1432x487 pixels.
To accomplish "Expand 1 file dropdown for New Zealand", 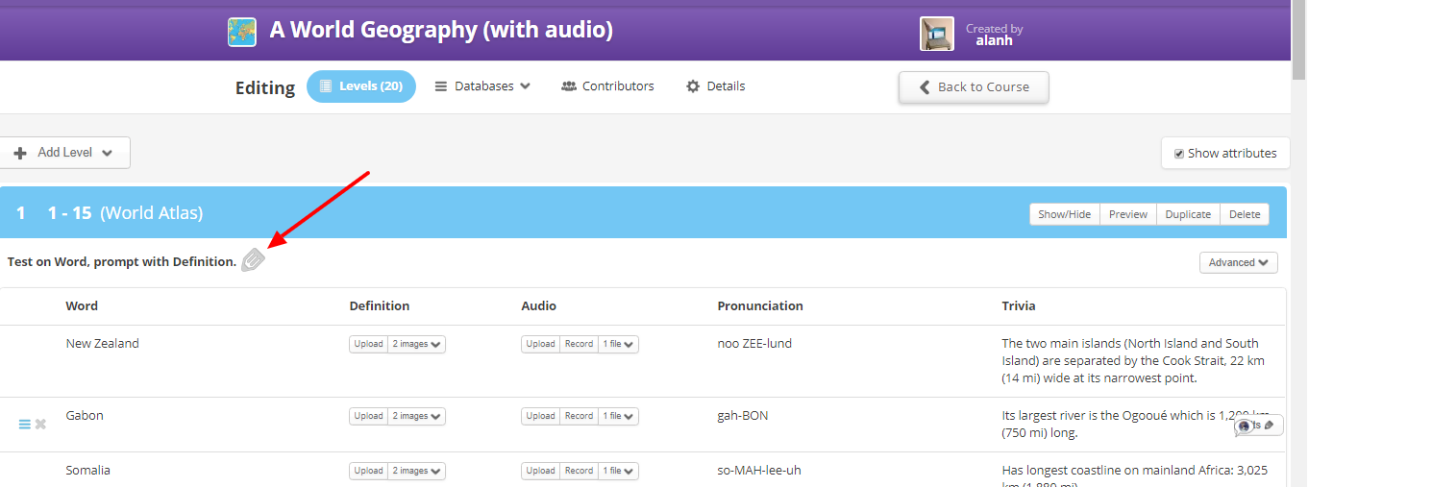I will coord(618,344).
